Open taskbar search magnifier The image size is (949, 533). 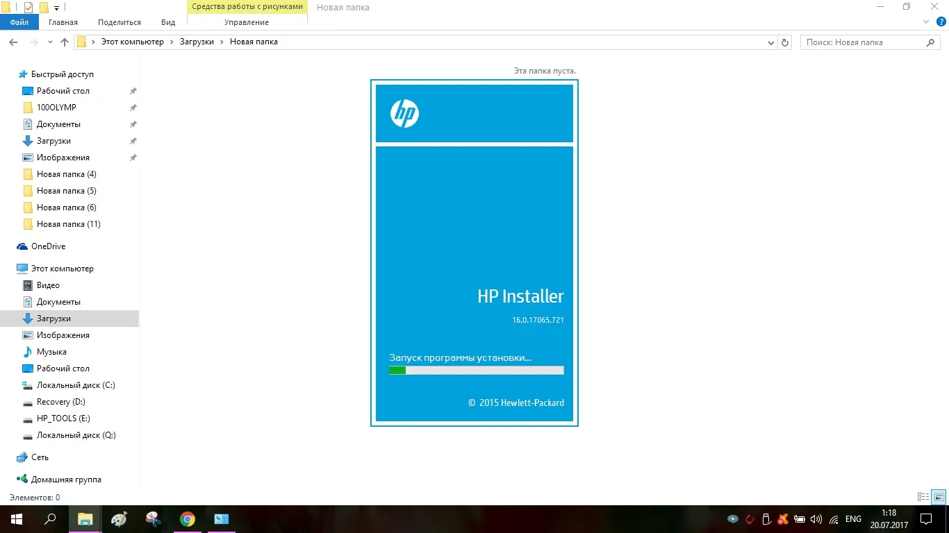point(50,519)
